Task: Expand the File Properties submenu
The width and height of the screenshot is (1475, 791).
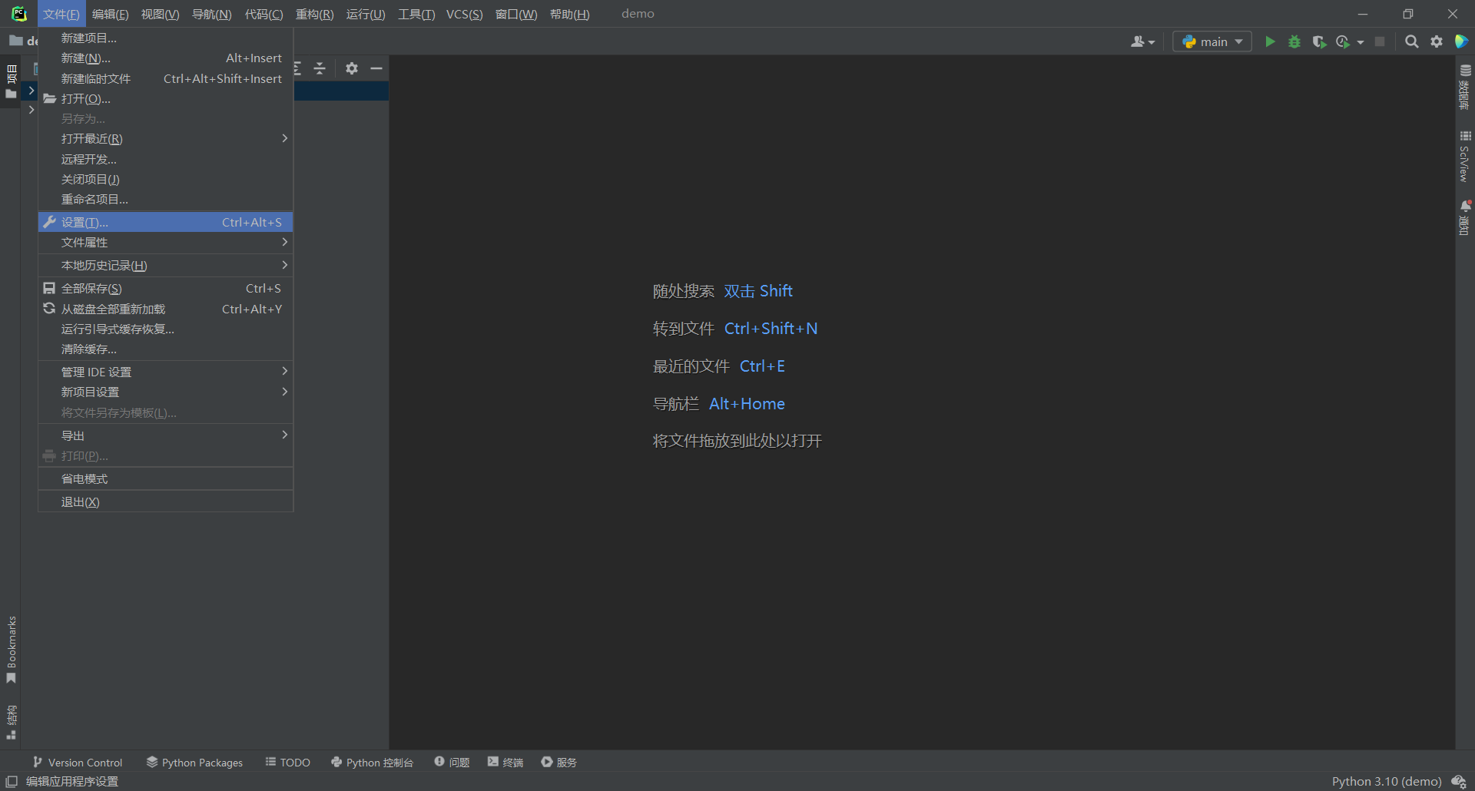Action: tap(166, 243)
